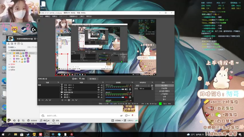Open settings gear for first mixer channel
The width and height of the screenshot is (244, 137).
130,89
